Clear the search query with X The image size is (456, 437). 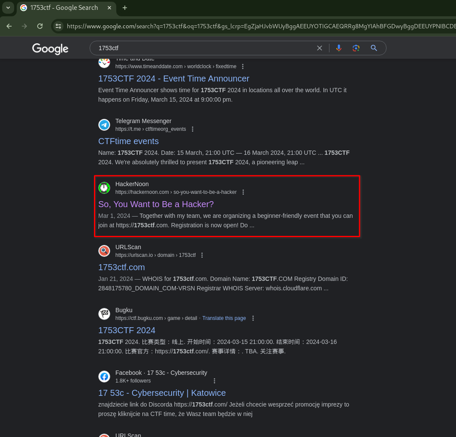[x=319, y=48]
